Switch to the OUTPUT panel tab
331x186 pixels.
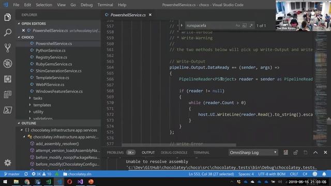click(148, 152)
